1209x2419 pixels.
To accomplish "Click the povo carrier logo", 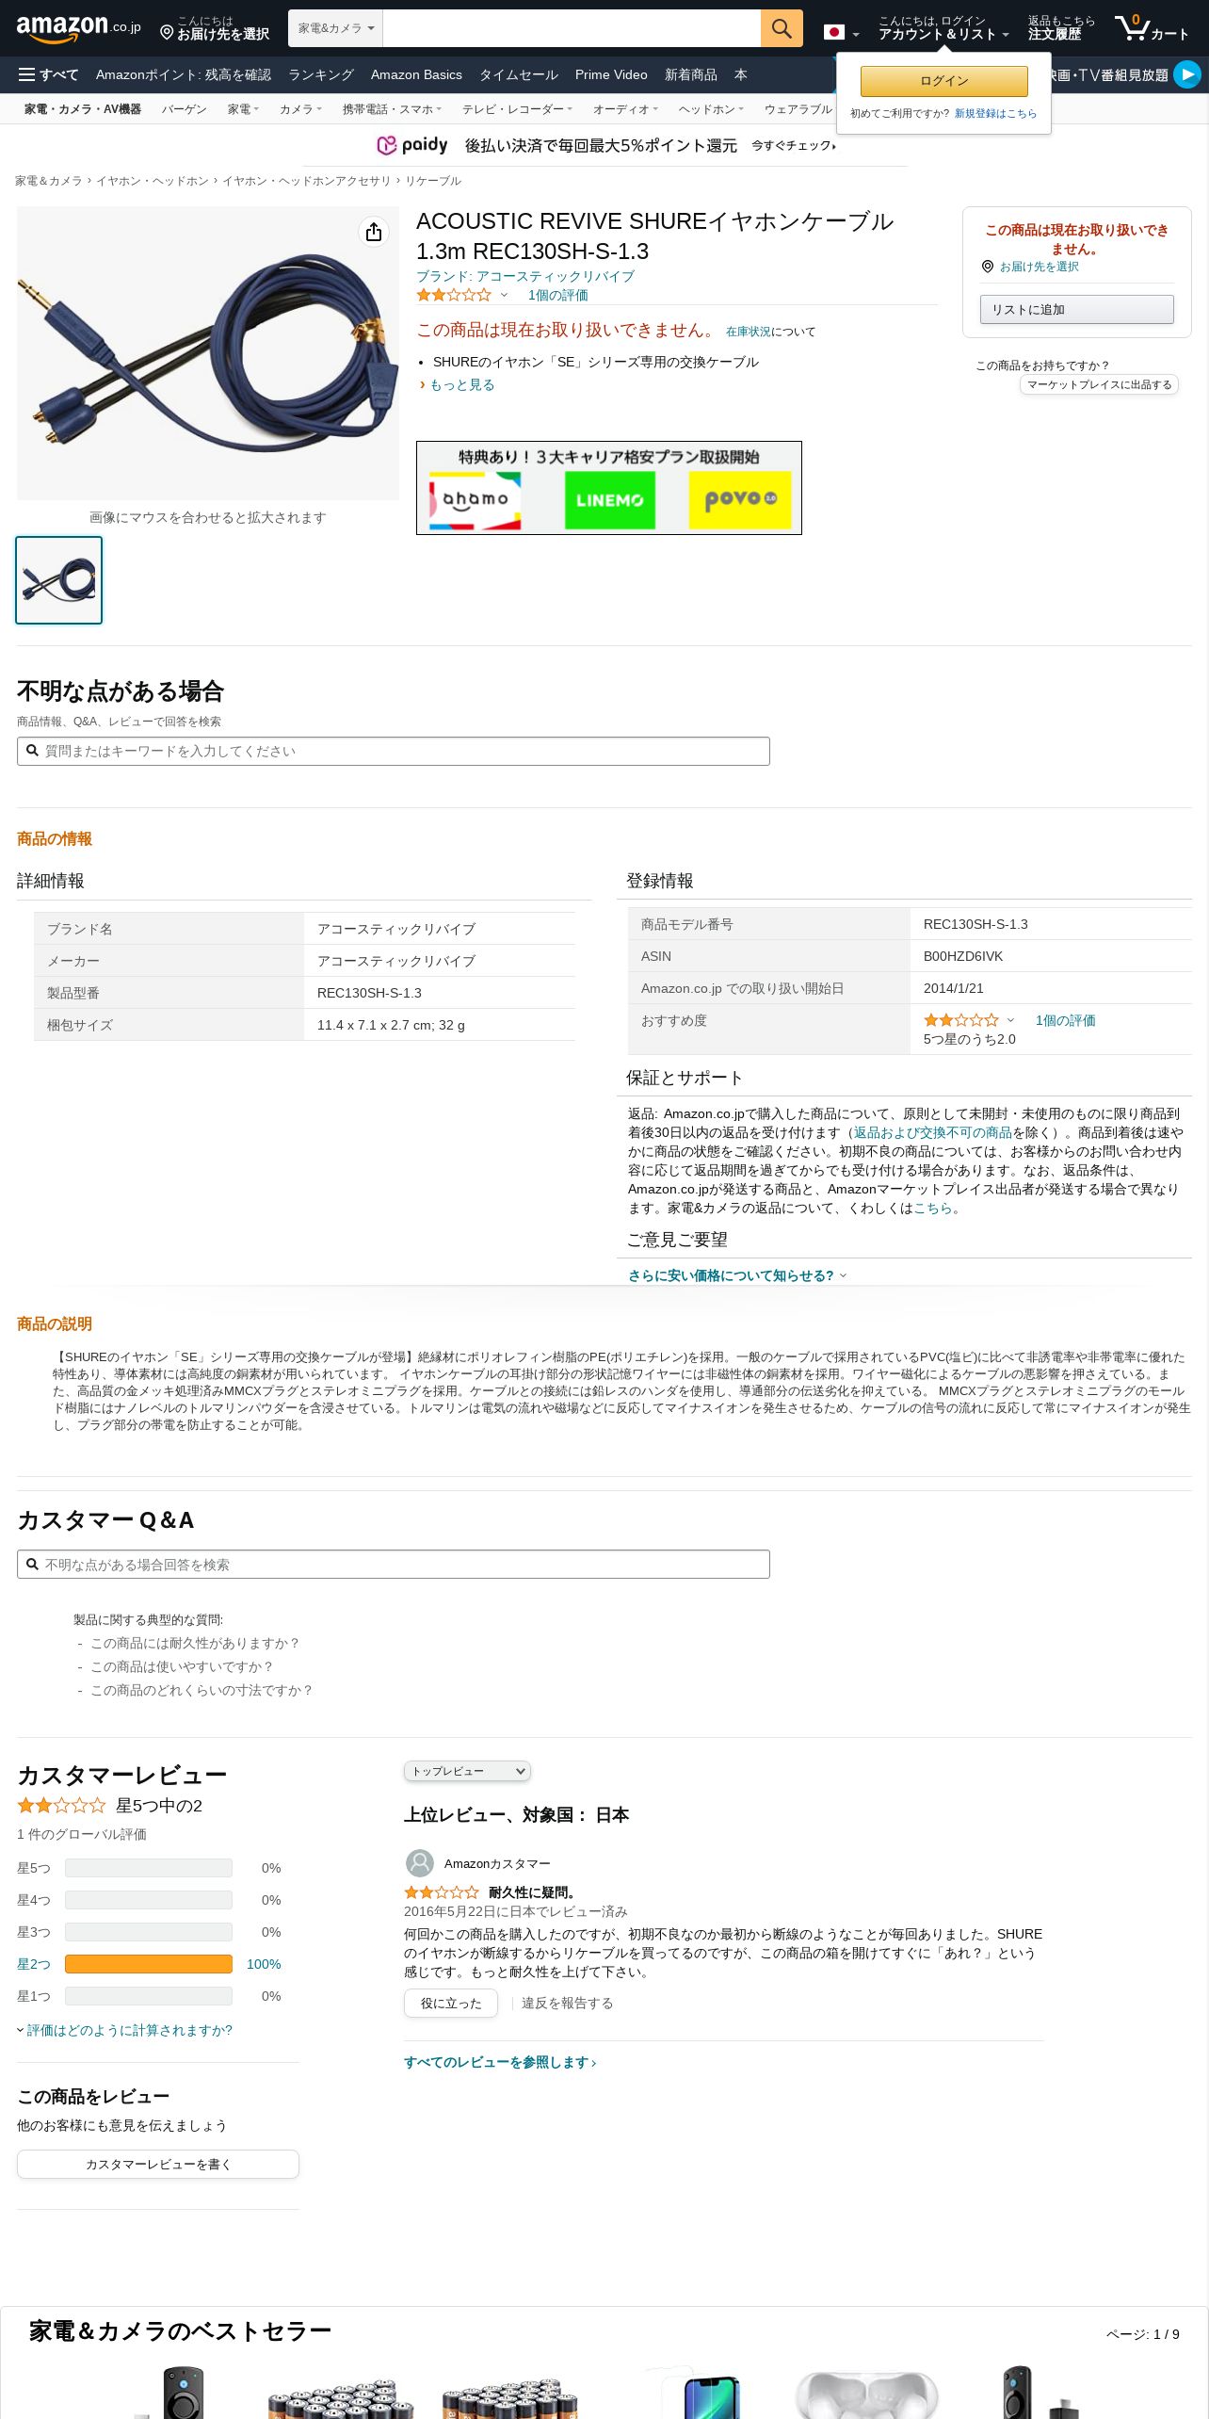I will pos(741,499).
